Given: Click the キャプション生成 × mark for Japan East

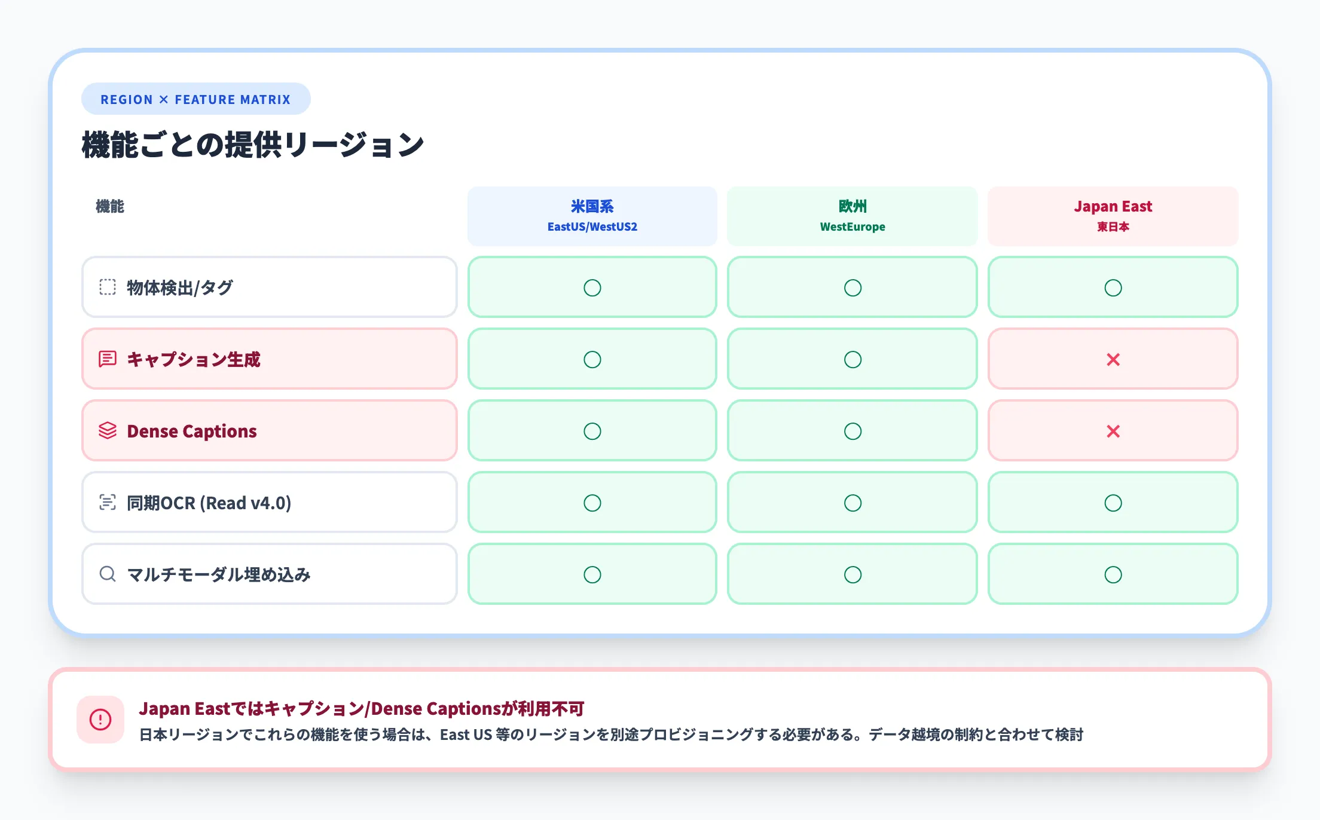Looking at the screenshot, I should click(1113, 359).
